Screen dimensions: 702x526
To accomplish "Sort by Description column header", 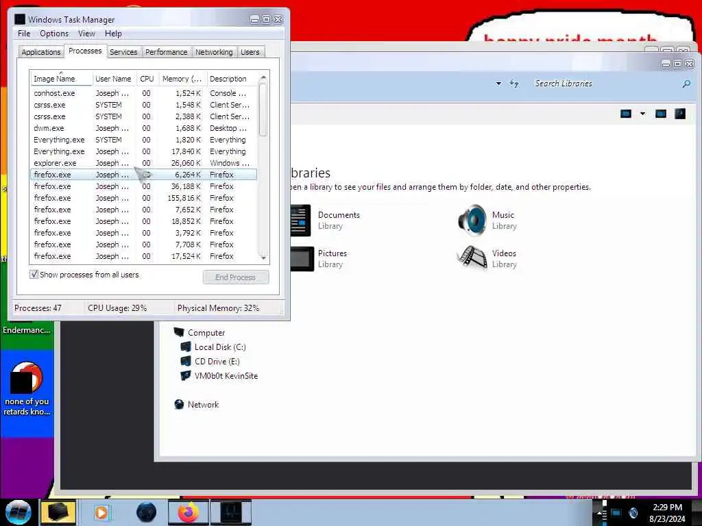I will [232, 79].
